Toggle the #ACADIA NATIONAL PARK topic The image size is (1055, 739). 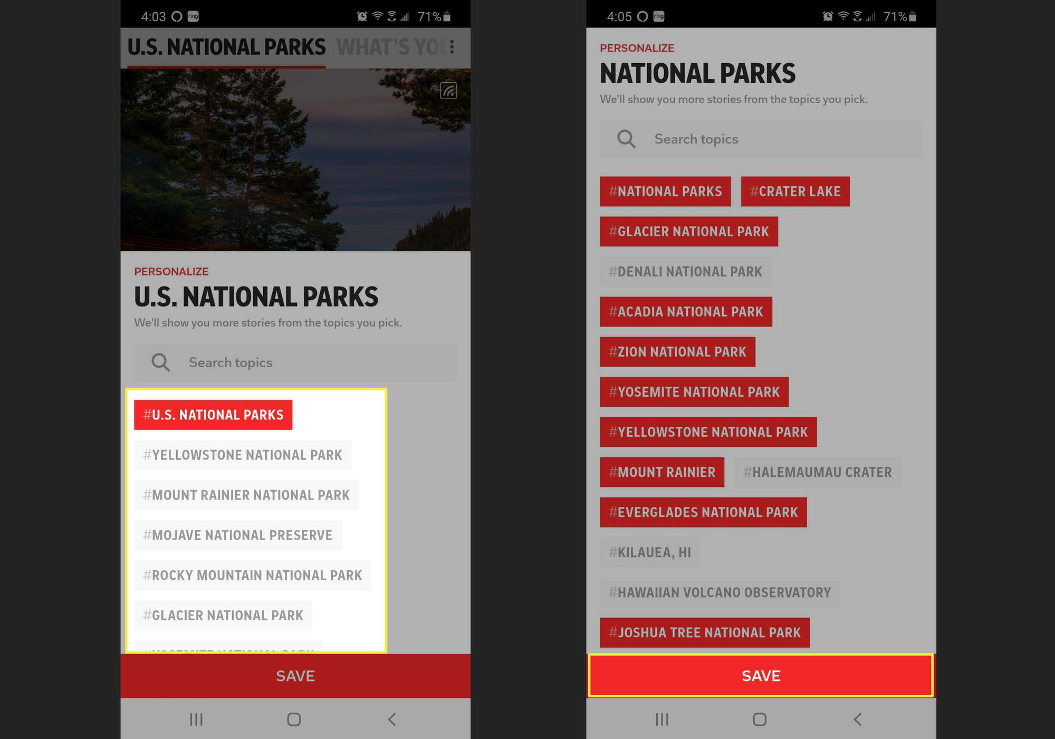pos(686,311)
